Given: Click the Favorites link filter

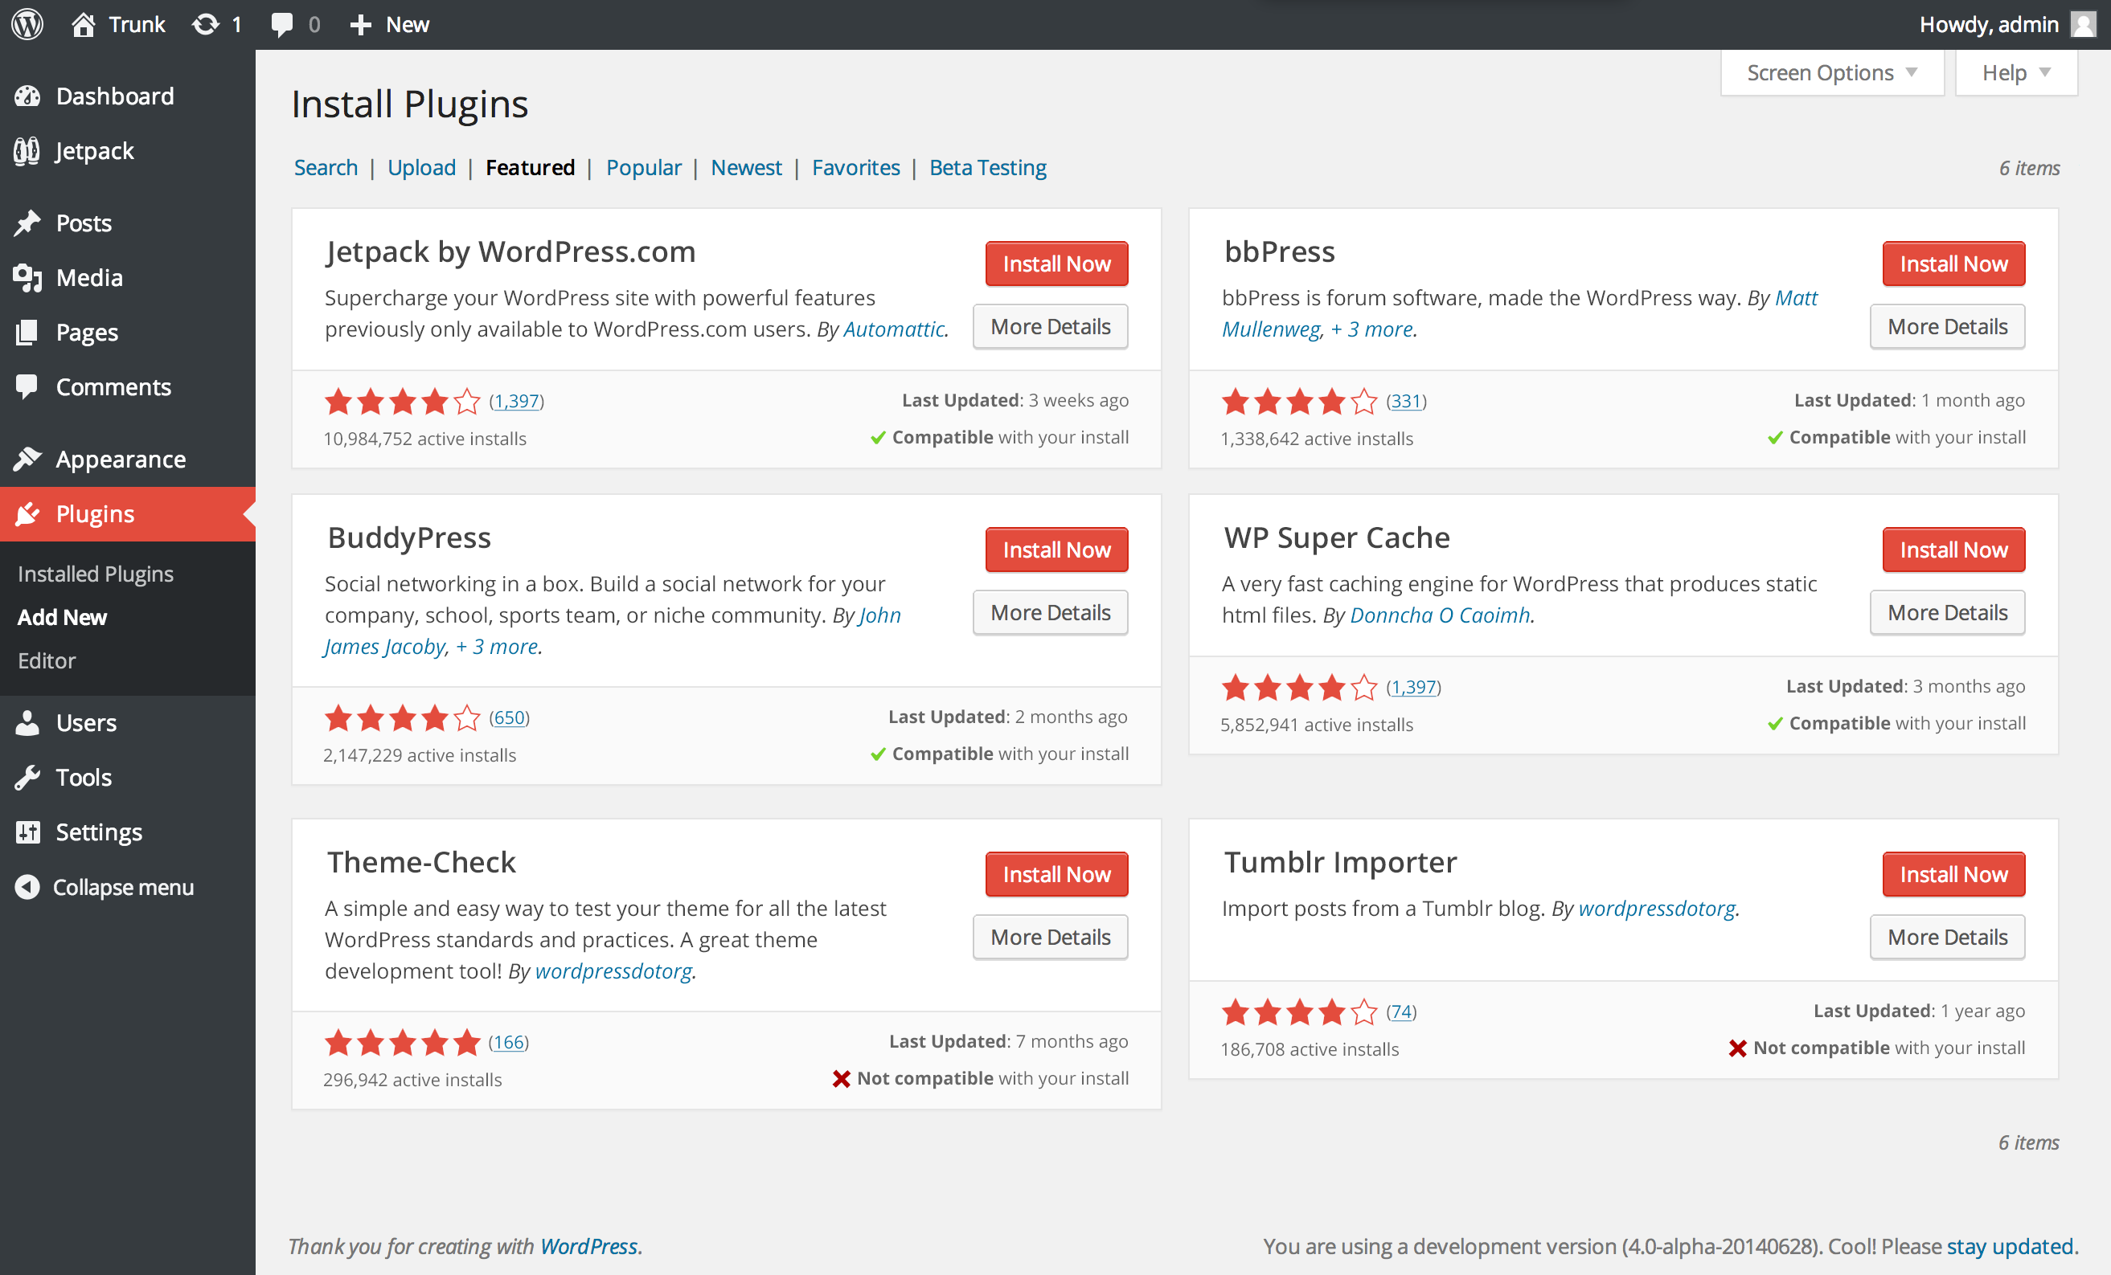Looking at the screenshot, I should point(852,167).
